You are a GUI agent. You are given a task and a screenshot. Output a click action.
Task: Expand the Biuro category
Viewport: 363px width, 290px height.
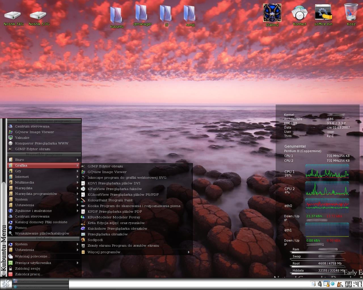coord(44,160)
